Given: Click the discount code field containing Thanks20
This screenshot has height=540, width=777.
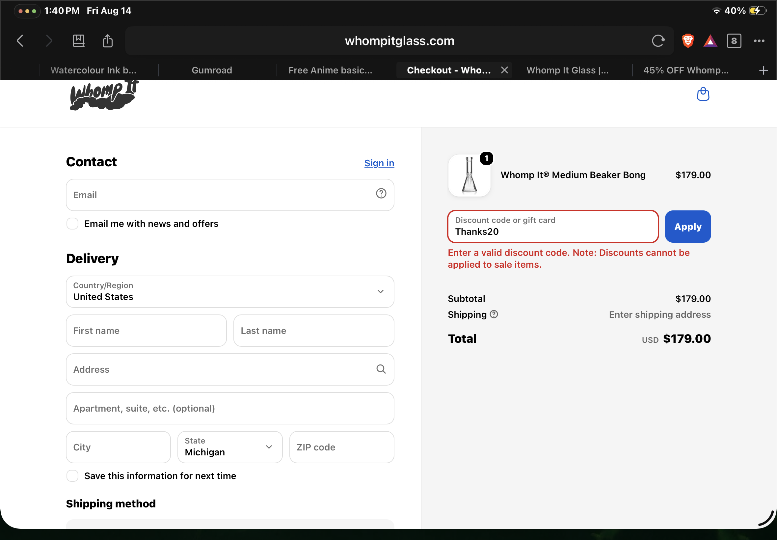Looking at the screenshot, I should tap(553, 226).
